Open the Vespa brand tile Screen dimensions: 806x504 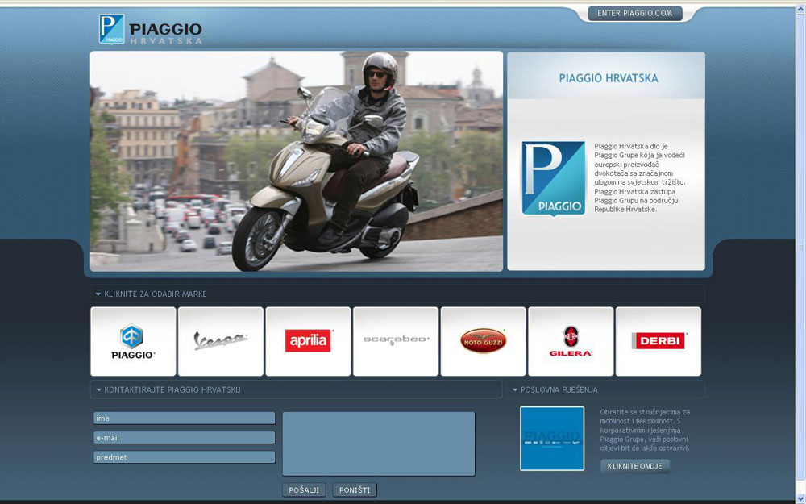click(221, 341)
